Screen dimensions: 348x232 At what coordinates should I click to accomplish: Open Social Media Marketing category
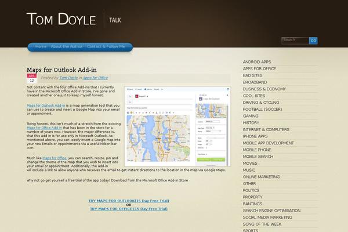tap(267, 217)
